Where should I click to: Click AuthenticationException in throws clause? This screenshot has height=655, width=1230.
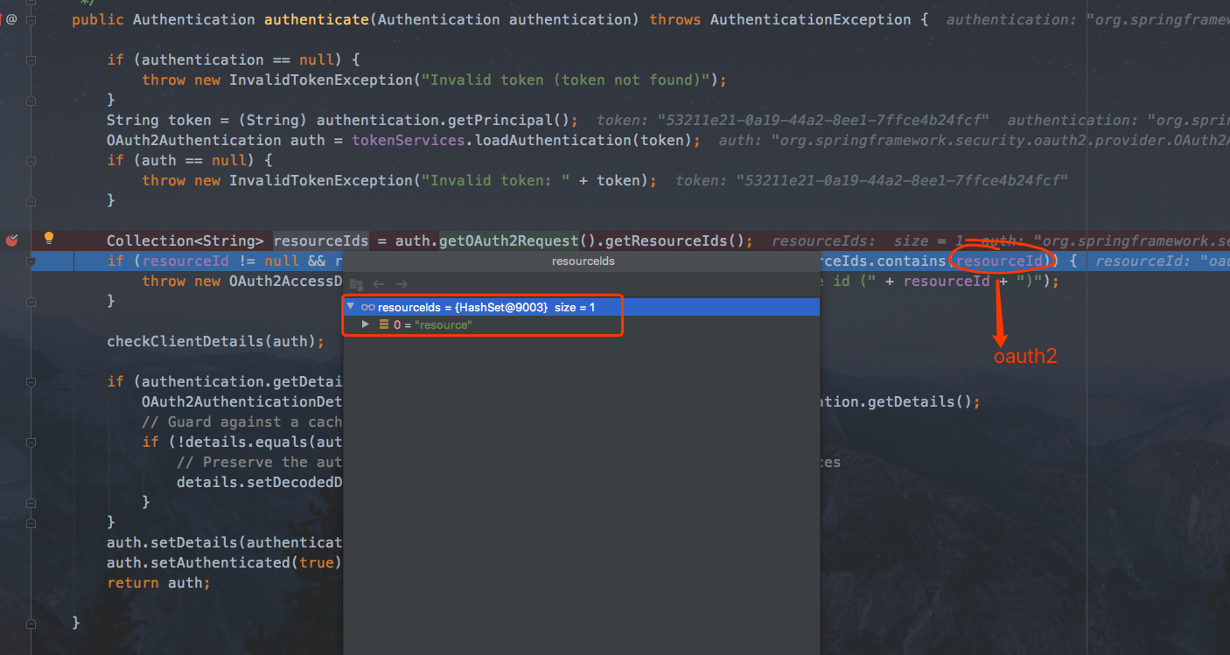point(810,19)
